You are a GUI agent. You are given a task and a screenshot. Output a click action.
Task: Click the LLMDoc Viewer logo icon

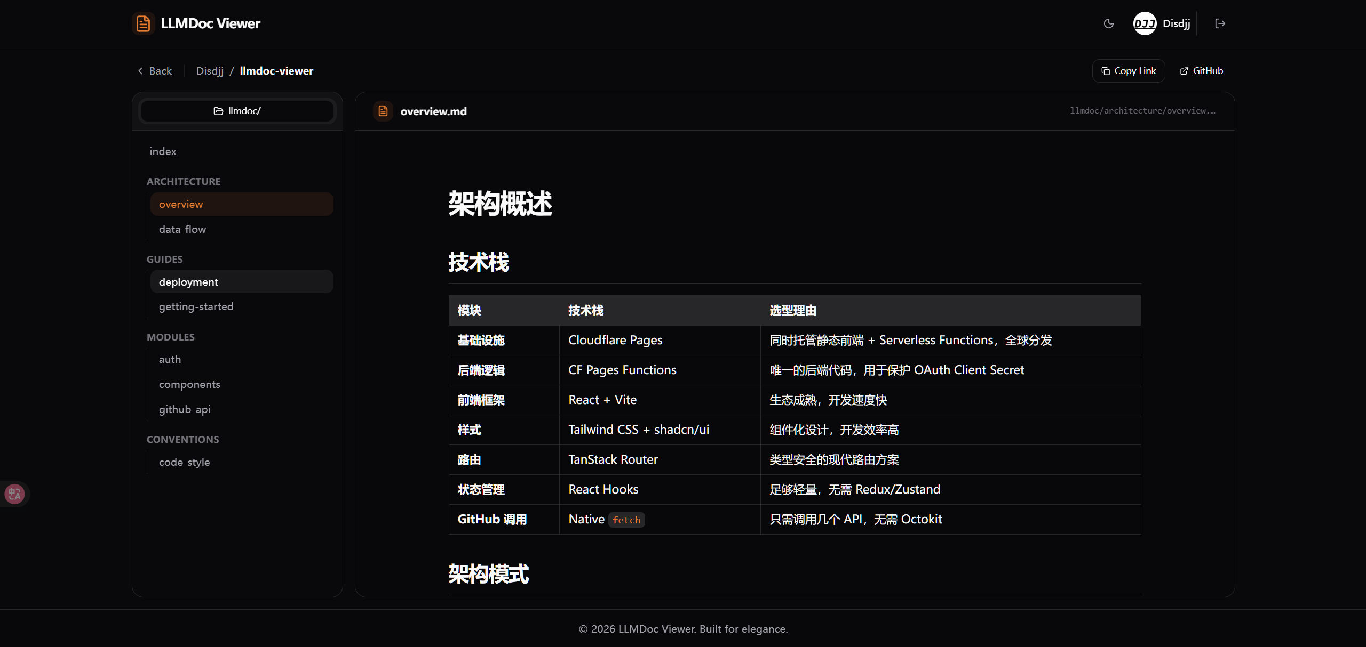pyautogui.click(x=143, y=23)
